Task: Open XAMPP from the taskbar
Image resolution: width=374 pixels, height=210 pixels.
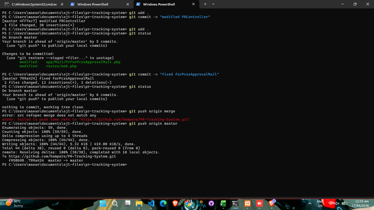Action: (247, 203)
